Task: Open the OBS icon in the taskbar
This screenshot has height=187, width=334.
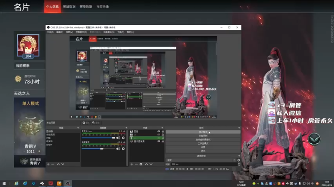Action: pos(68,183)
